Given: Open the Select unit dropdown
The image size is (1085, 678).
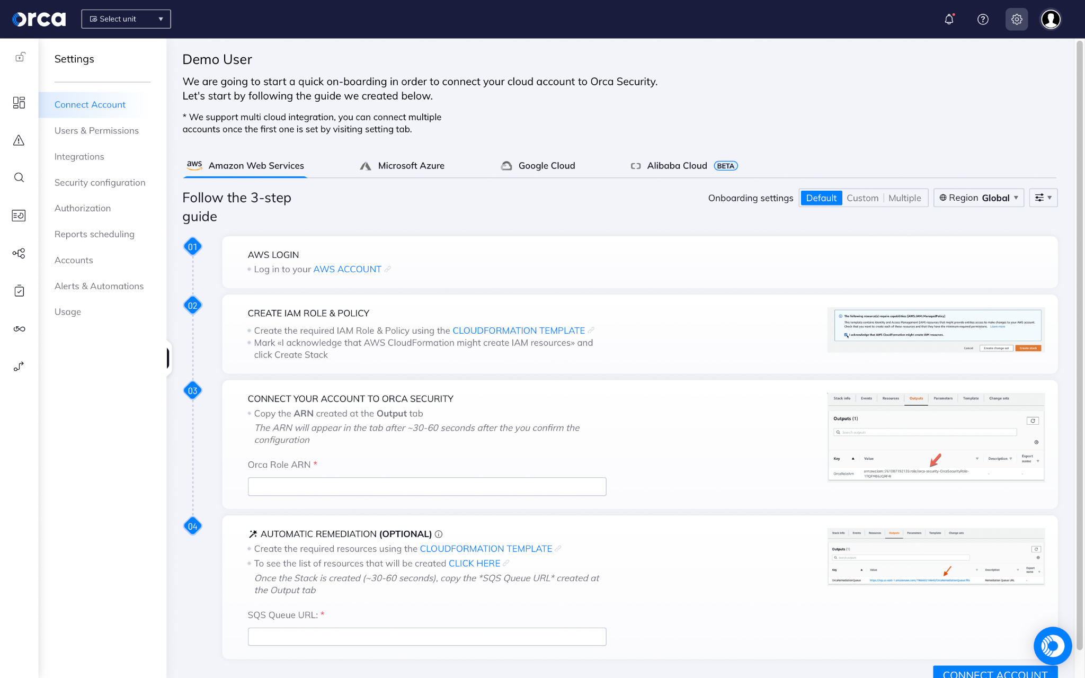Looking at the screenshot, I should [x=126, y=19].
